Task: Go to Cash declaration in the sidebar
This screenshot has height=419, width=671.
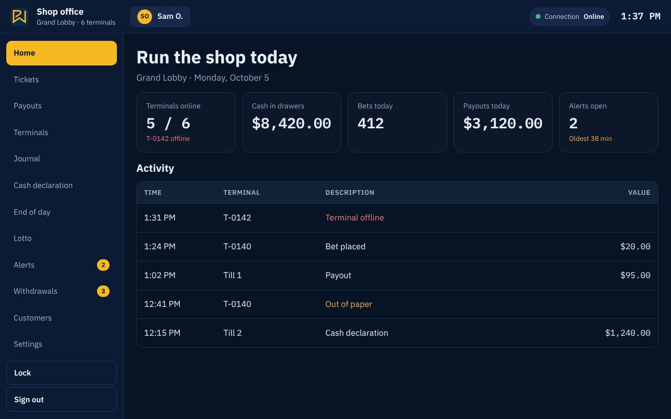Action: coord(61,185)
